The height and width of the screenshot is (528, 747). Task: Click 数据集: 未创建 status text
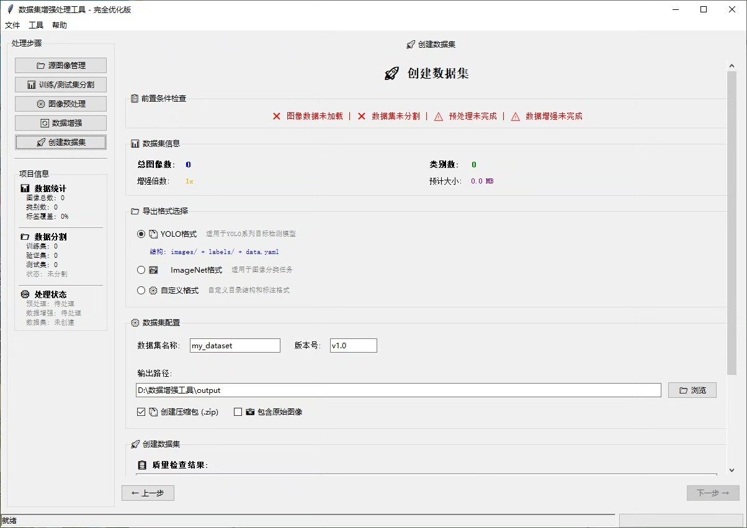(50, 322)
